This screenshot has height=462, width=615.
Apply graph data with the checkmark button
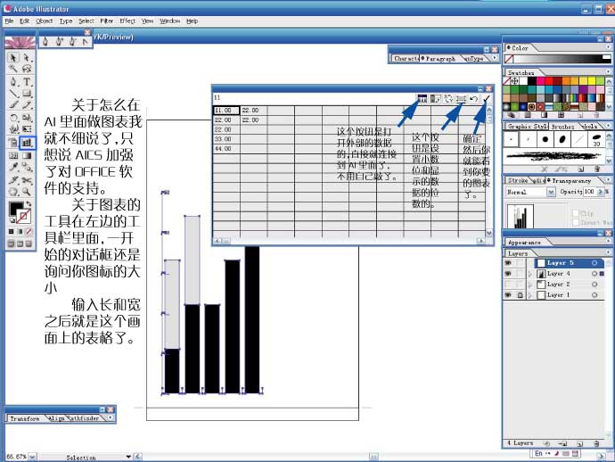tap(486, 98)
